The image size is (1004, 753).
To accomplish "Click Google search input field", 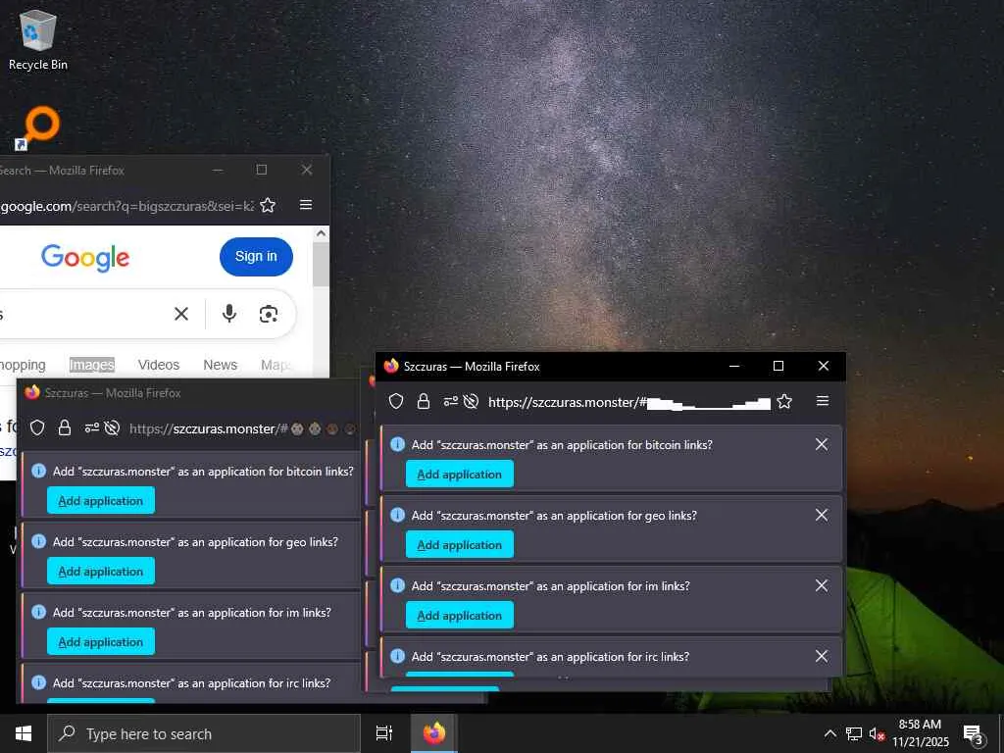I will pos(83,314).
